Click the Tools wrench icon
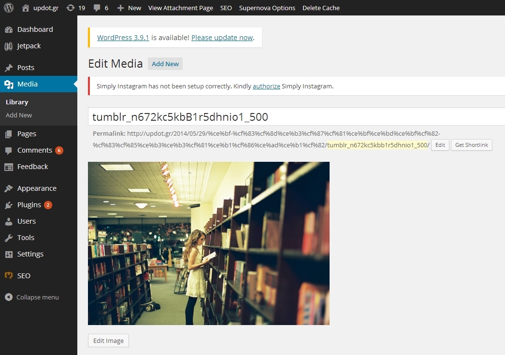Image resolution: width=505 pixels, height=355 pixels. coord(9,238)
